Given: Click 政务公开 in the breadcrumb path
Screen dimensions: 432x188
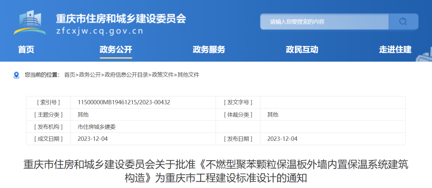Looking at the screenshot, I should 90,75.
